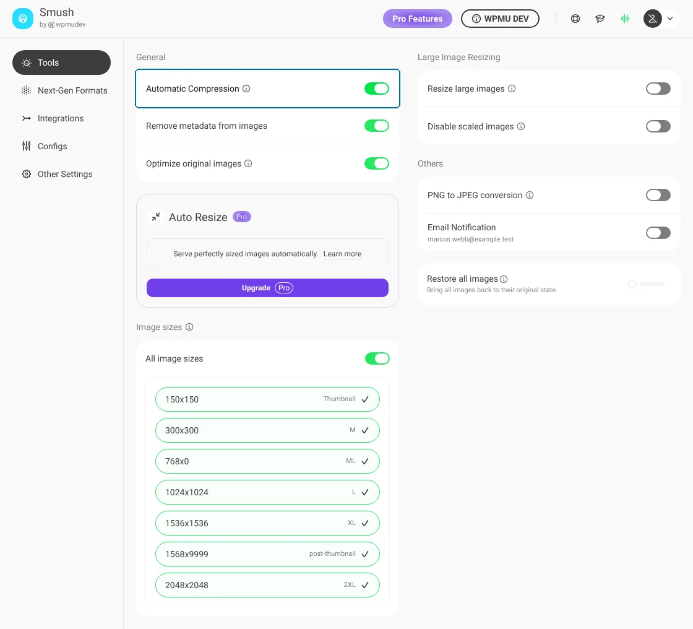693x629 pixels.
Task: Turn on PNG to JPEG conversion
Action: coord(658,195)
